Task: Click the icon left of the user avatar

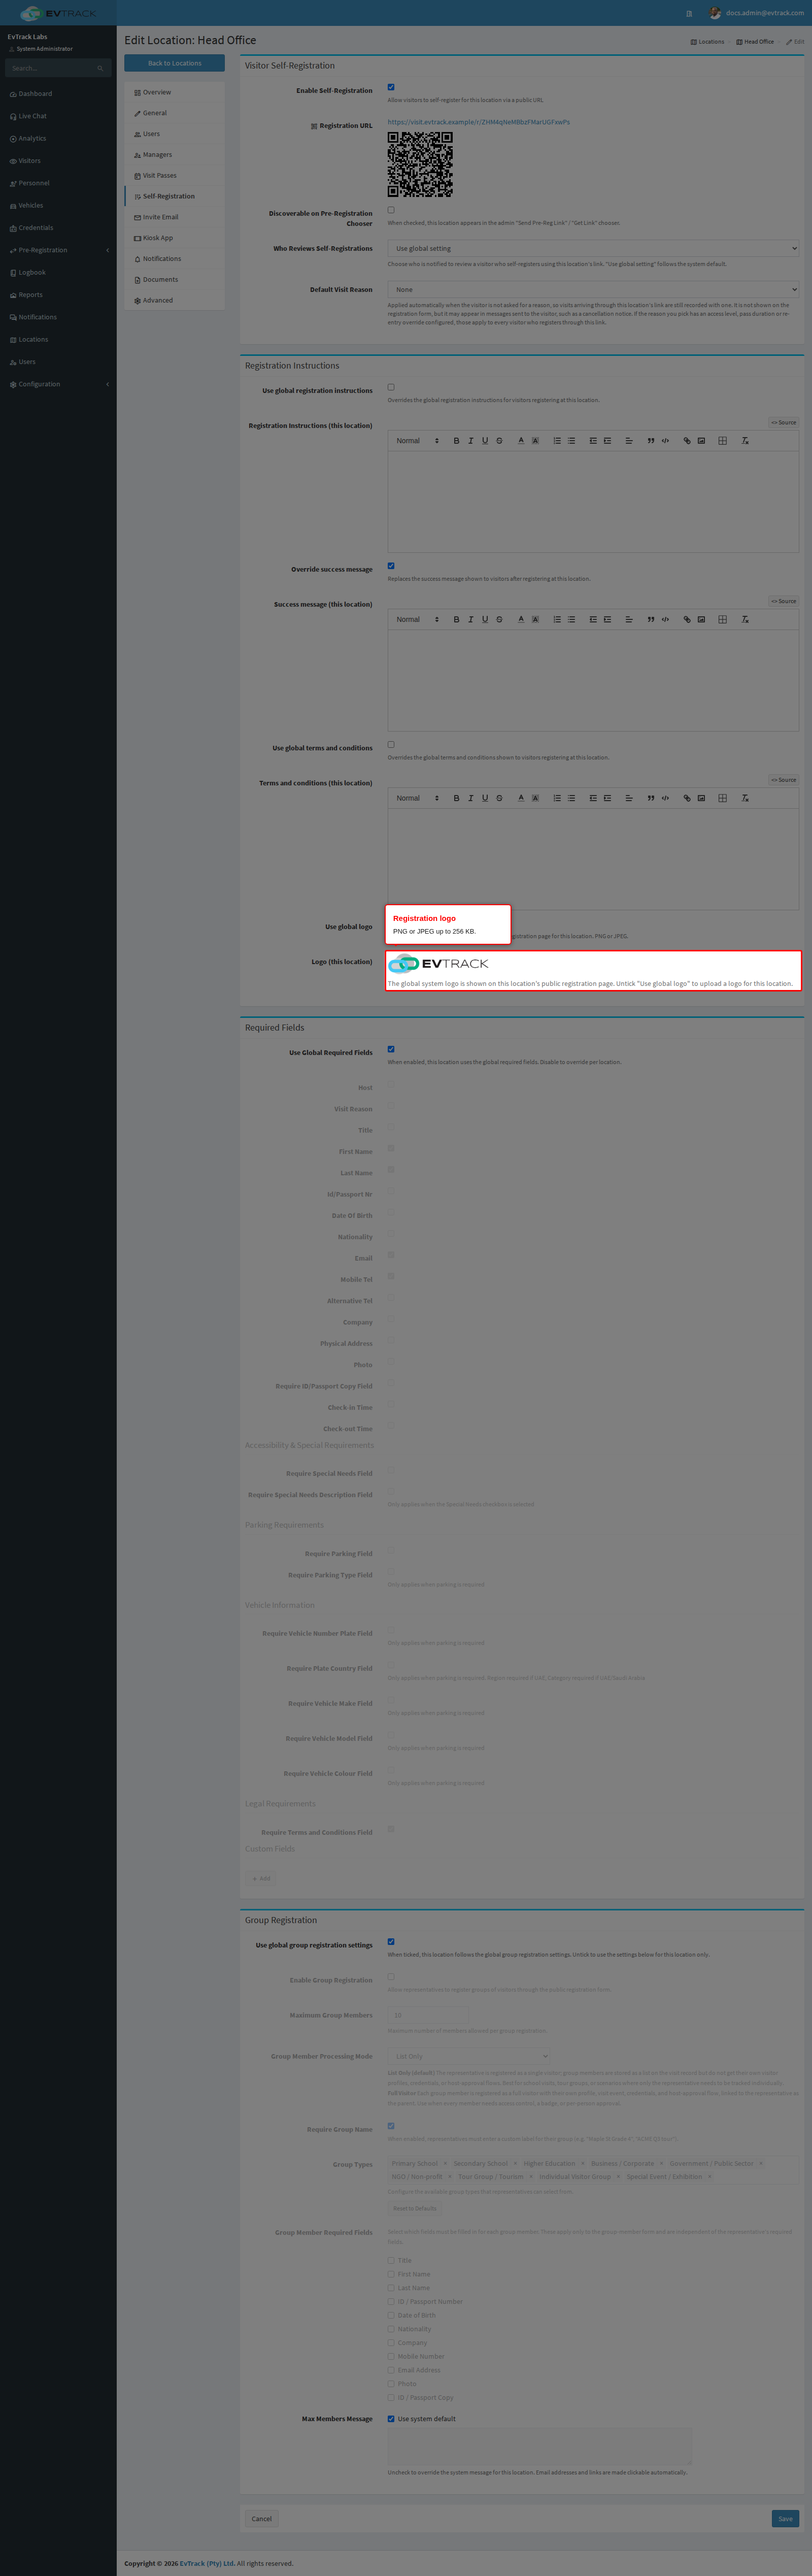Action: point(689,13)
